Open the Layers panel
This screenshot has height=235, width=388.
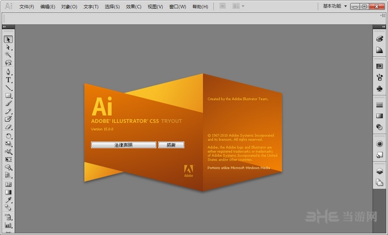pos(380,171)
